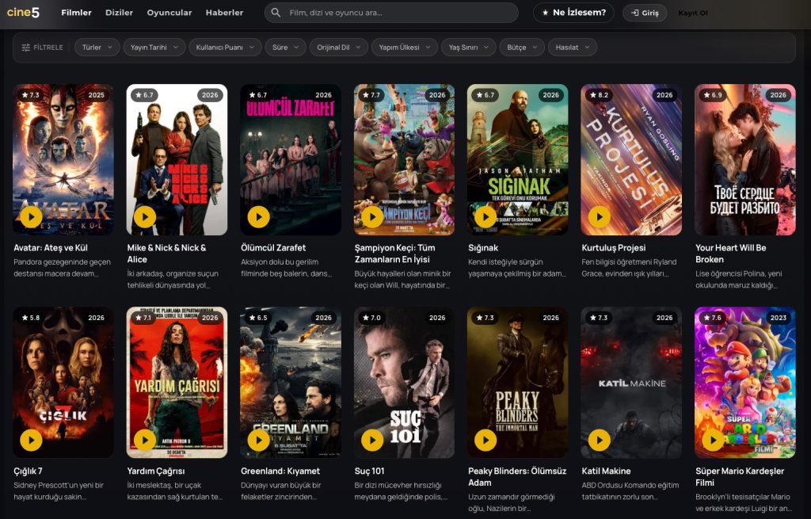Click the 5.8 star rating on Çığlık 7
The height and width of the screenshot is (519, 811).
(x=31, y=318)
